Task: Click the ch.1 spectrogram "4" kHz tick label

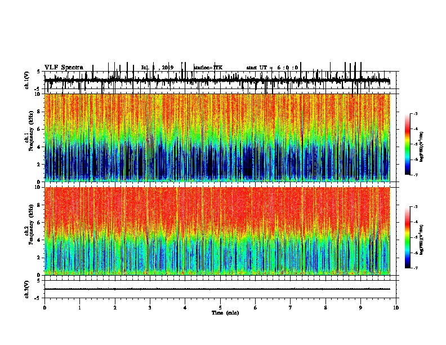Action: 39,147
